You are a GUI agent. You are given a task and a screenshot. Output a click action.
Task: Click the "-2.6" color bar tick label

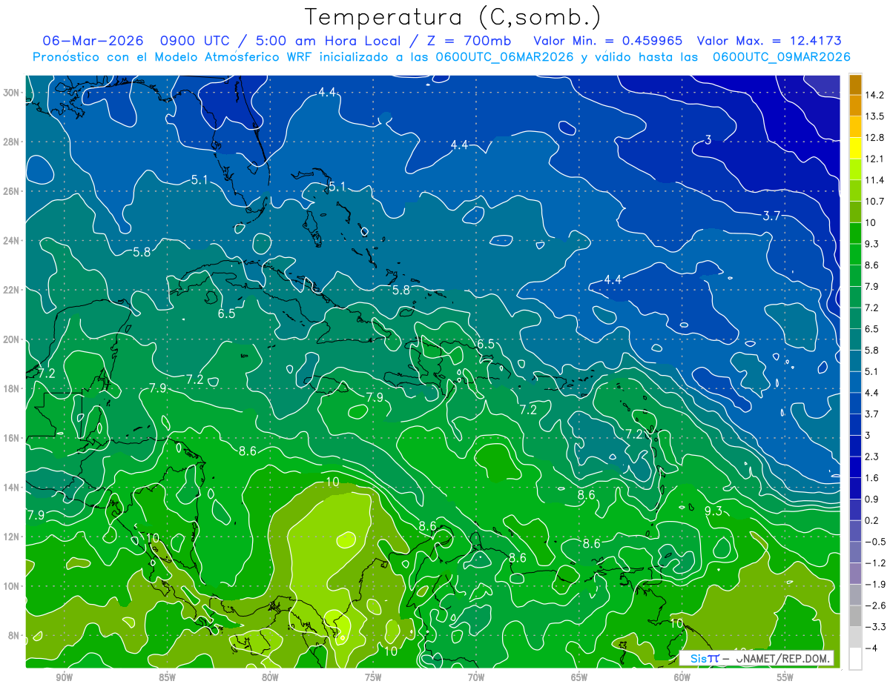click(874, 605)
